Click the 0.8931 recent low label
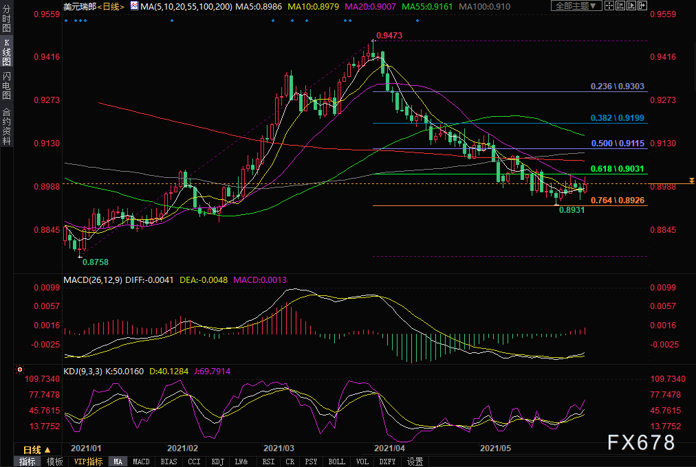This screenshot has width=696, height=467. [572, 210]
